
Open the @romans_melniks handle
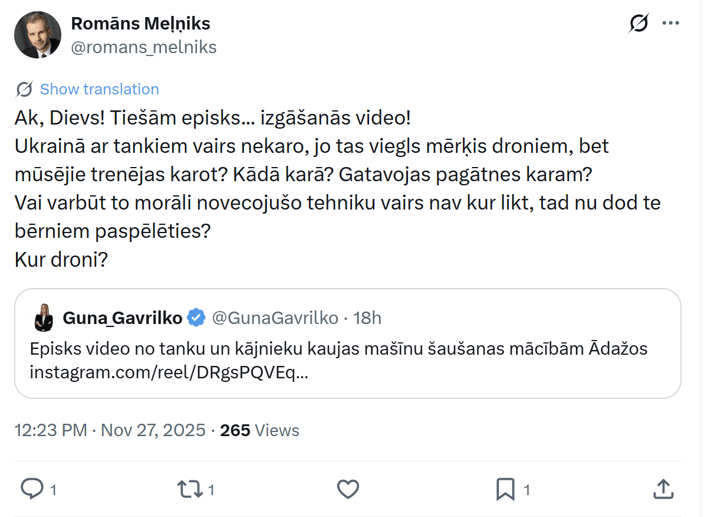click(x=144, y=47)
